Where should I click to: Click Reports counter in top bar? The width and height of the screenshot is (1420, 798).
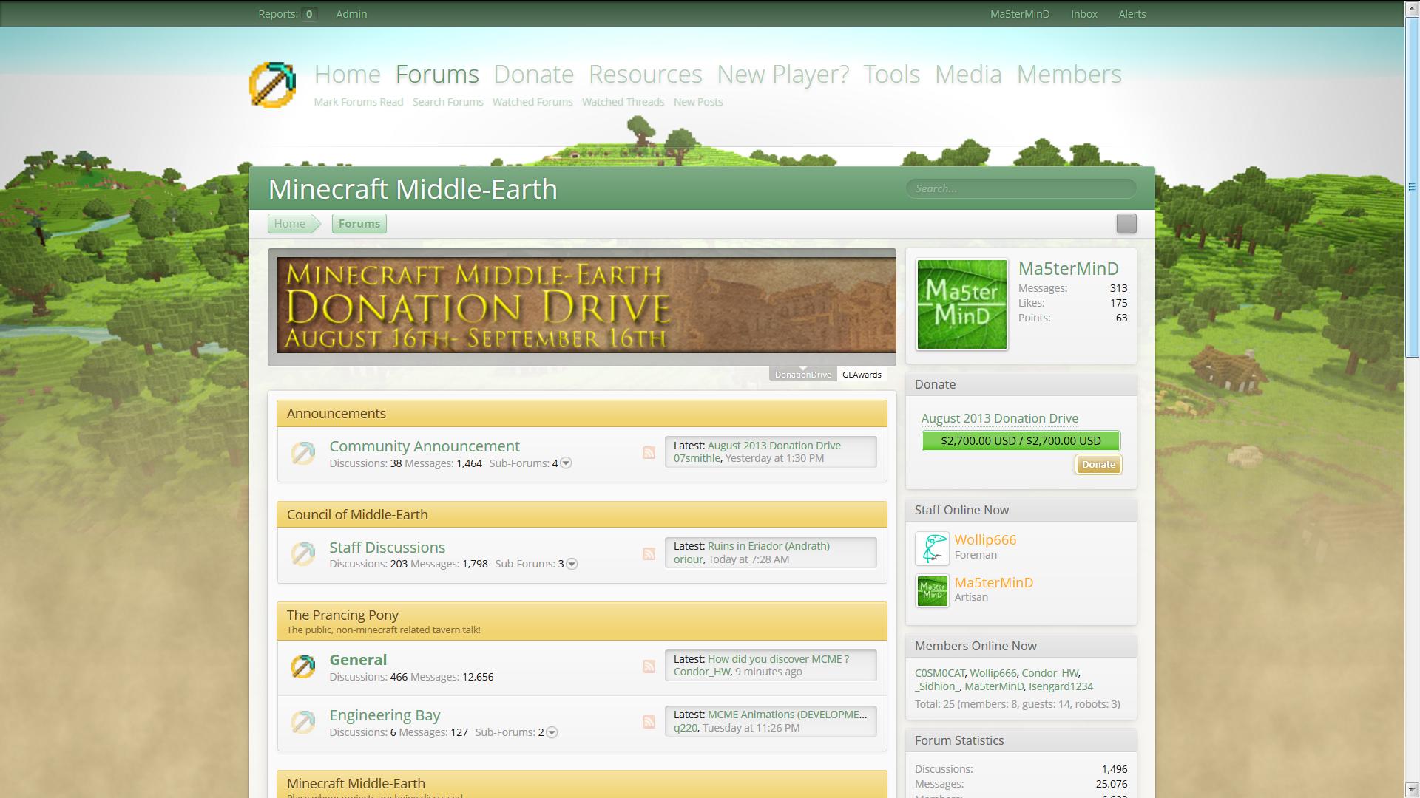tap(288, 14)
